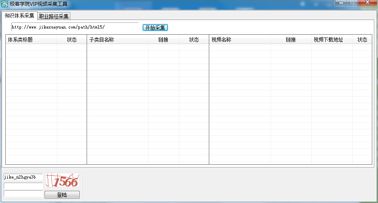This screenshot has height=203, width=378.
Task: Click the 状态 header in the video table
Action: pos(362,40)
